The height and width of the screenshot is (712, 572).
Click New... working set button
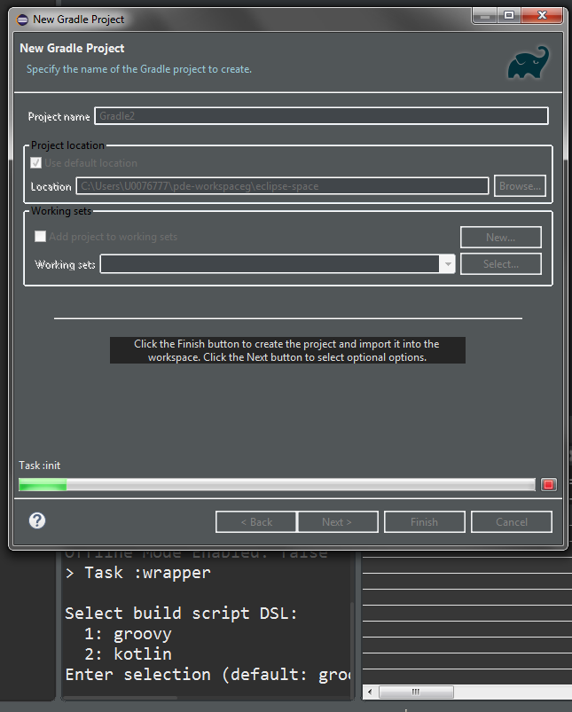point(501,237)
